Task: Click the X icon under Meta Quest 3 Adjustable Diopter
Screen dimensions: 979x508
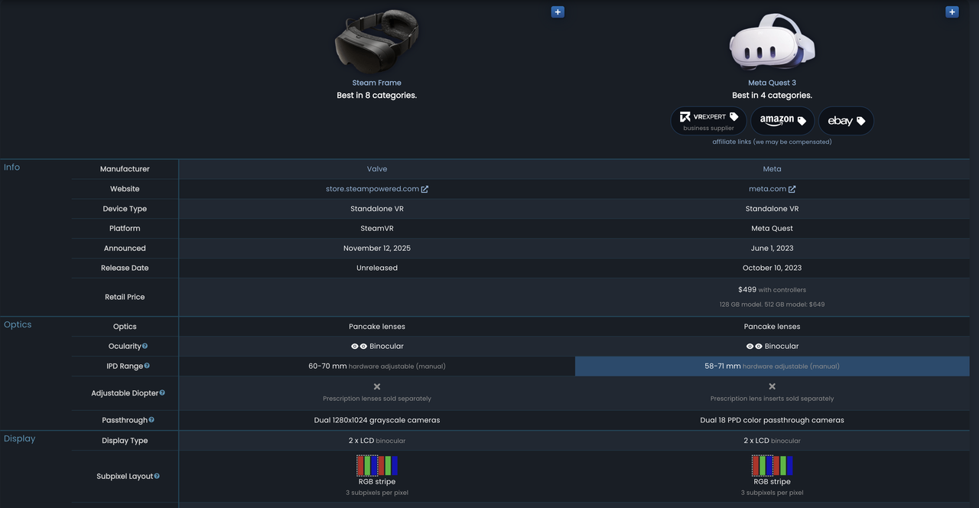Action: (772, 386)
